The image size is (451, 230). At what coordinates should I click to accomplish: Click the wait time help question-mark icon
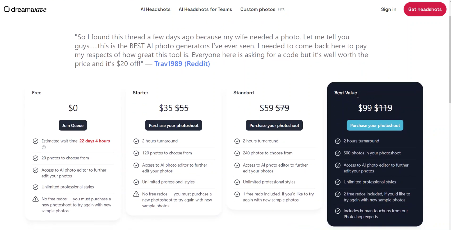tap(44, 148)
